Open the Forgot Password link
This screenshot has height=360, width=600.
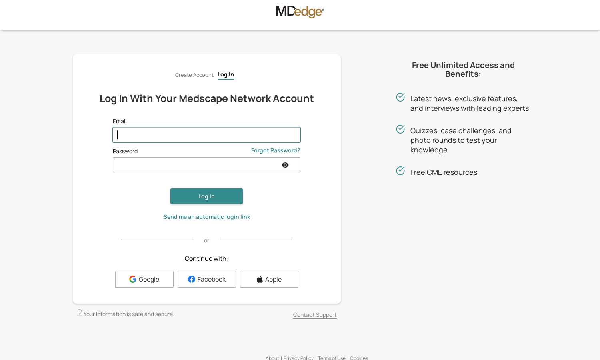[x=276, y=150]
